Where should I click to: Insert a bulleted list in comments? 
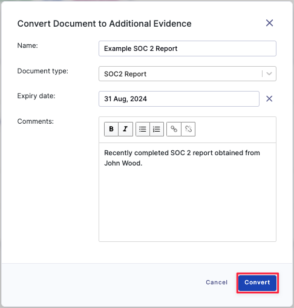[143, 129]
